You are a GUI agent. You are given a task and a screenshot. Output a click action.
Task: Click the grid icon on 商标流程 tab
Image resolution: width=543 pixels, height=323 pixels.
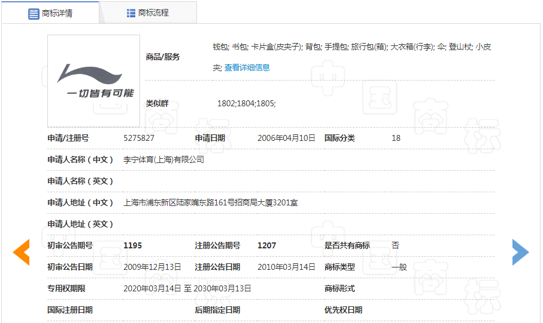click(131, 13)
